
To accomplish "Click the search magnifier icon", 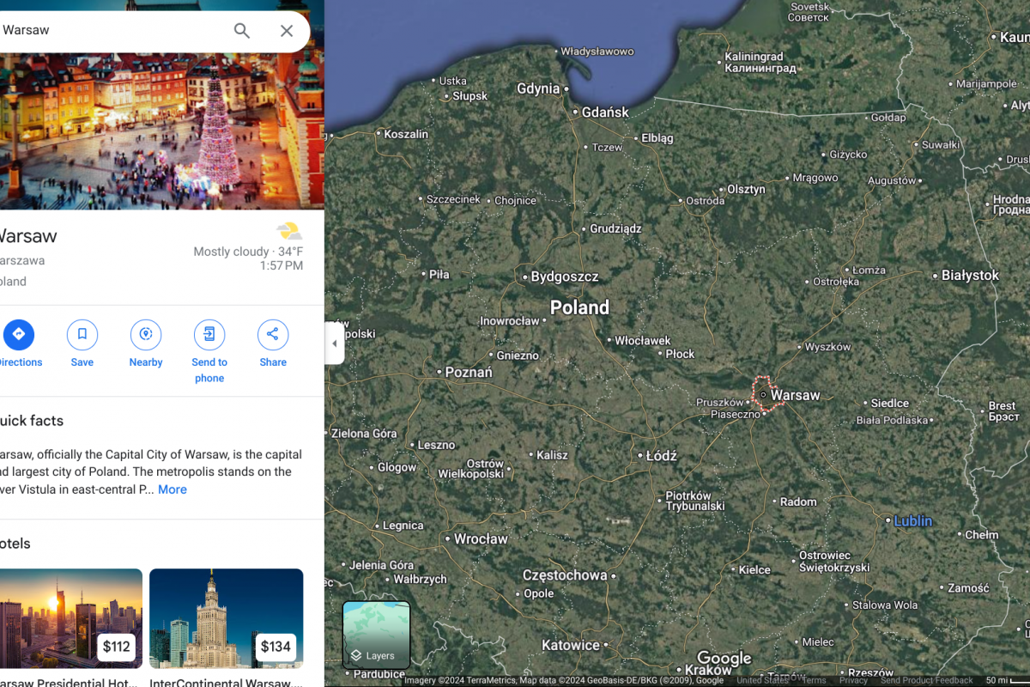I will [x=242, y=31].
